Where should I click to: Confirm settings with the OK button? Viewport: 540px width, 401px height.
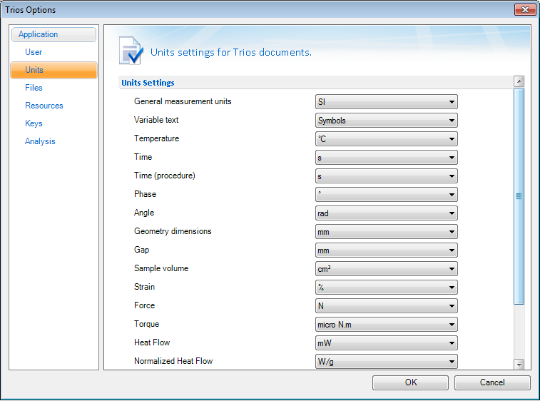pyautogui.click(x=410, y=382)
